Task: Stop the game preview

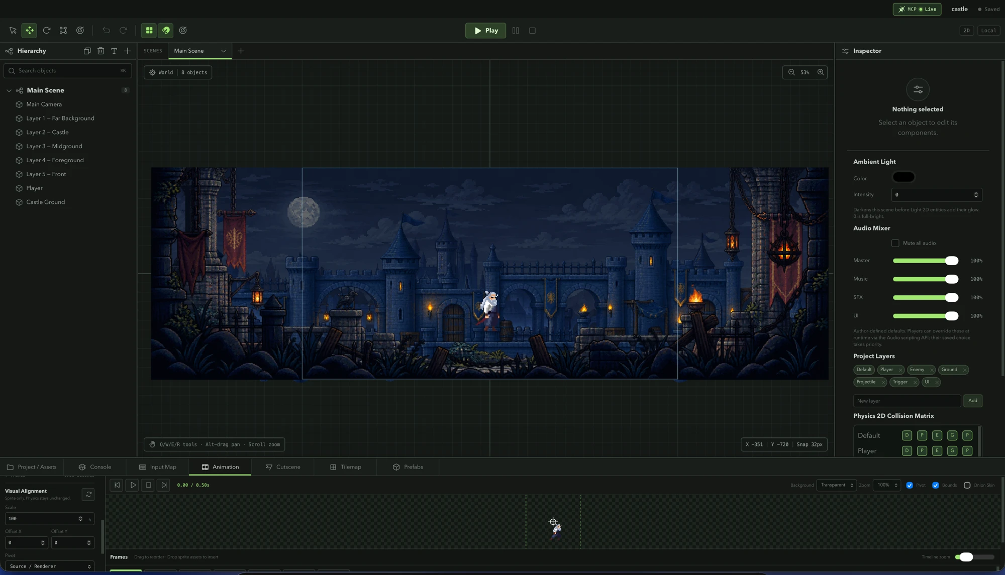Action: (533, 31)
